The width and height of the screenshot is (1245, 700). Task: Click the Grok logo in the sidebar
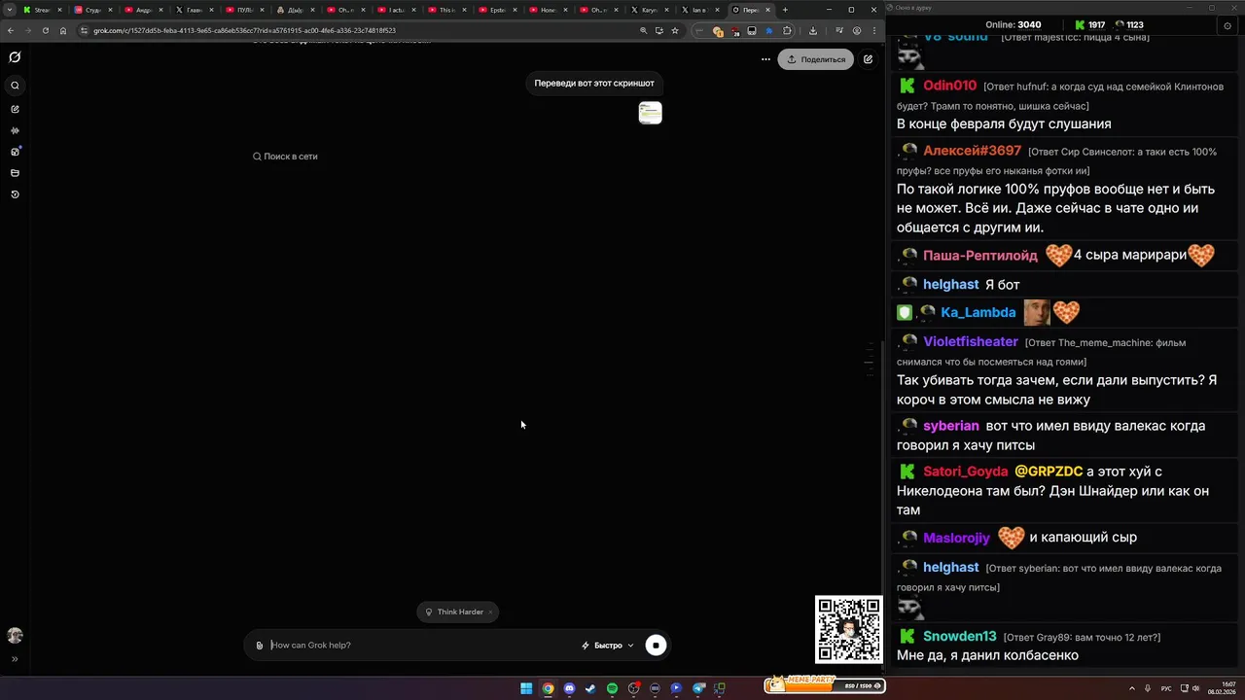(x=15, y=57)
